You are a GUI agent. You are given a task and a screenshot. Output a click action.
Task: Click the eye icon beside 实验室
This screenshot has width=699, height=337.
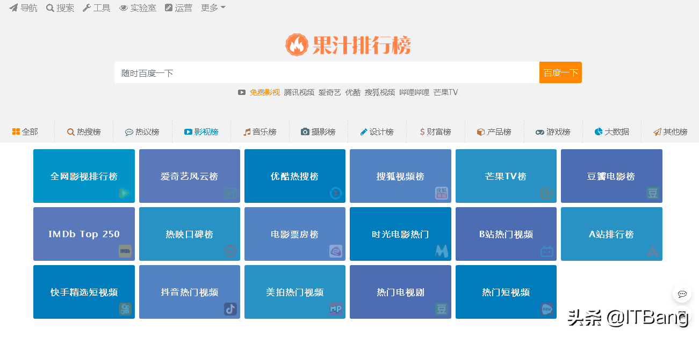click(124, 8)
